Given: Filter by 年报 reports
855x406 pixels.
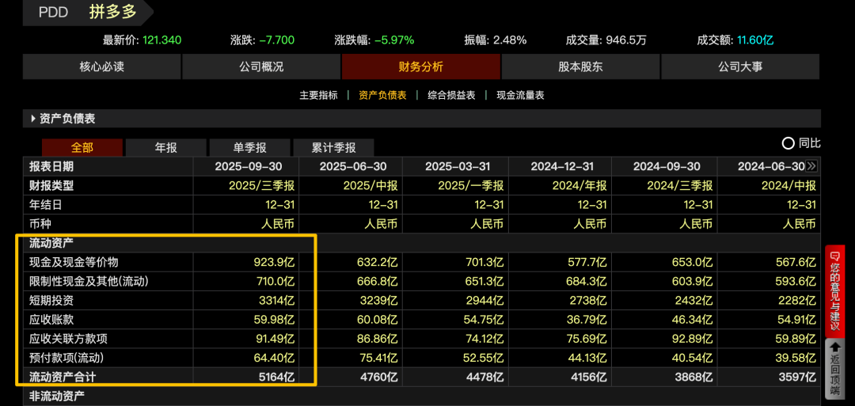Looking at the screenshot, I should [x=165, y=148].
